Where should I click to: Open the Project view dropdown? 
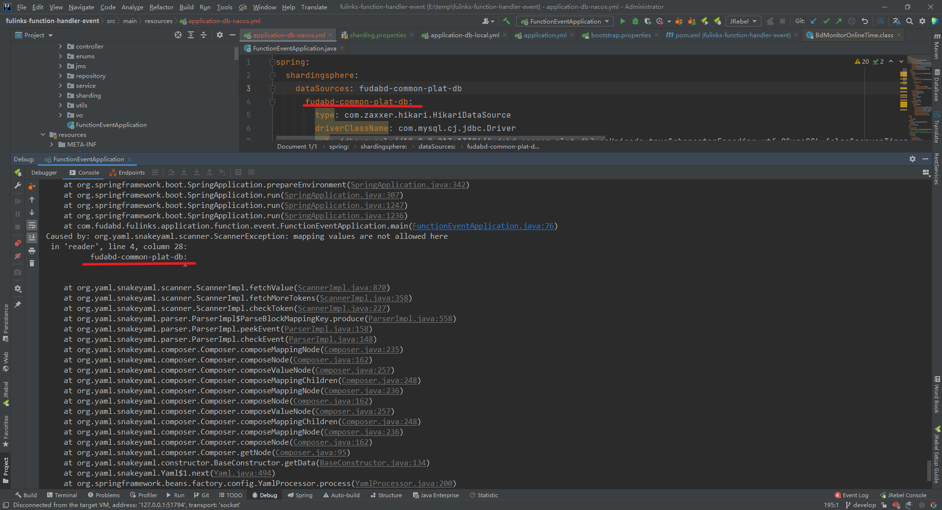(34, 35)
